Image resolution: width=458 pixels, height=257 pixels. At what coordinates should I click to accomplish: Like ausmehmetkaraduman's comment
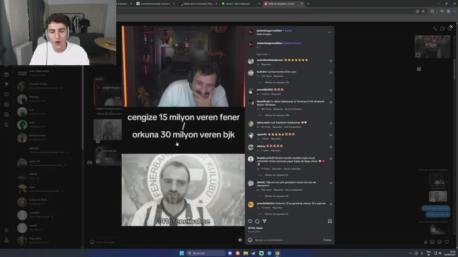[x=331, y=61]
